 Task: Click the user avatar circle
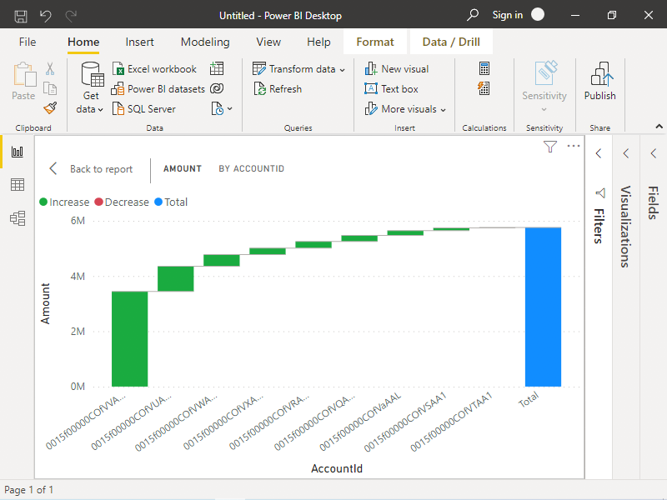pos(538,15)
